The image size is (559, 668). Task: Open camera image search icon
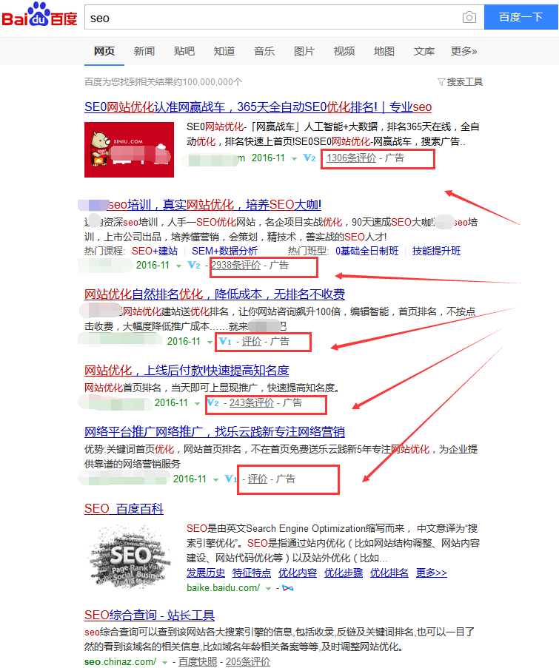469,17
